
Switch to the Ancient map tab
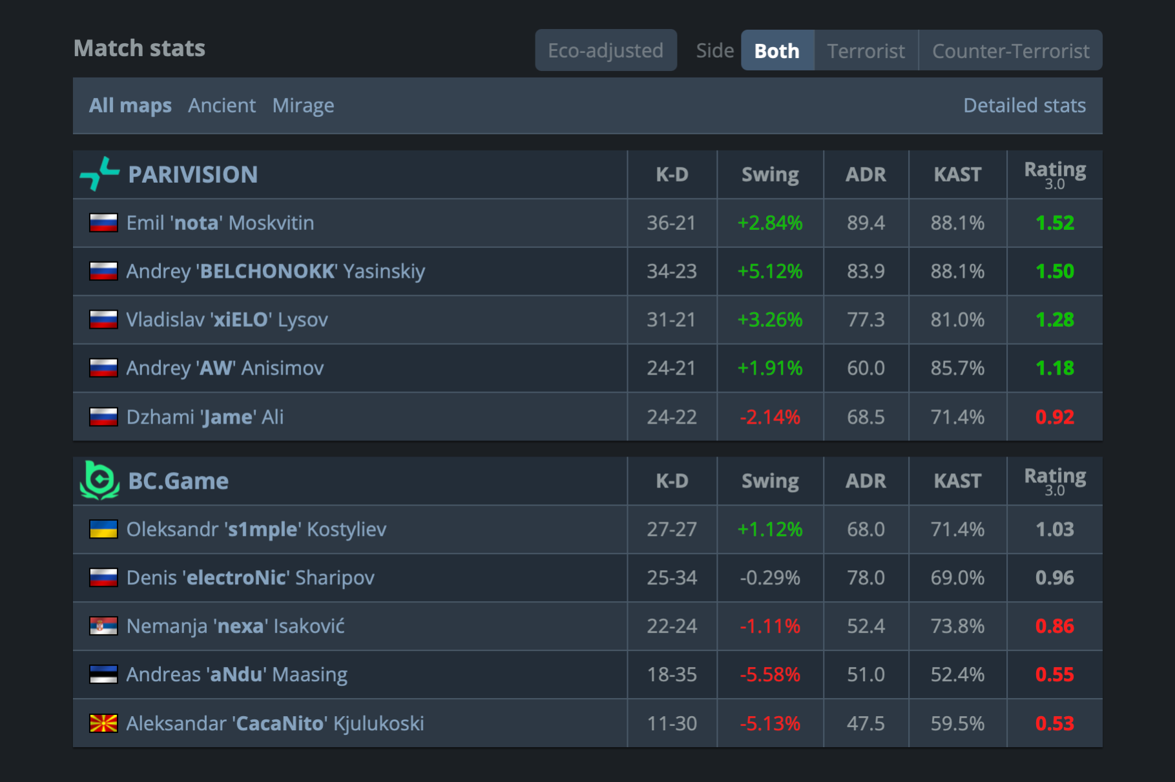coord(222,105)
